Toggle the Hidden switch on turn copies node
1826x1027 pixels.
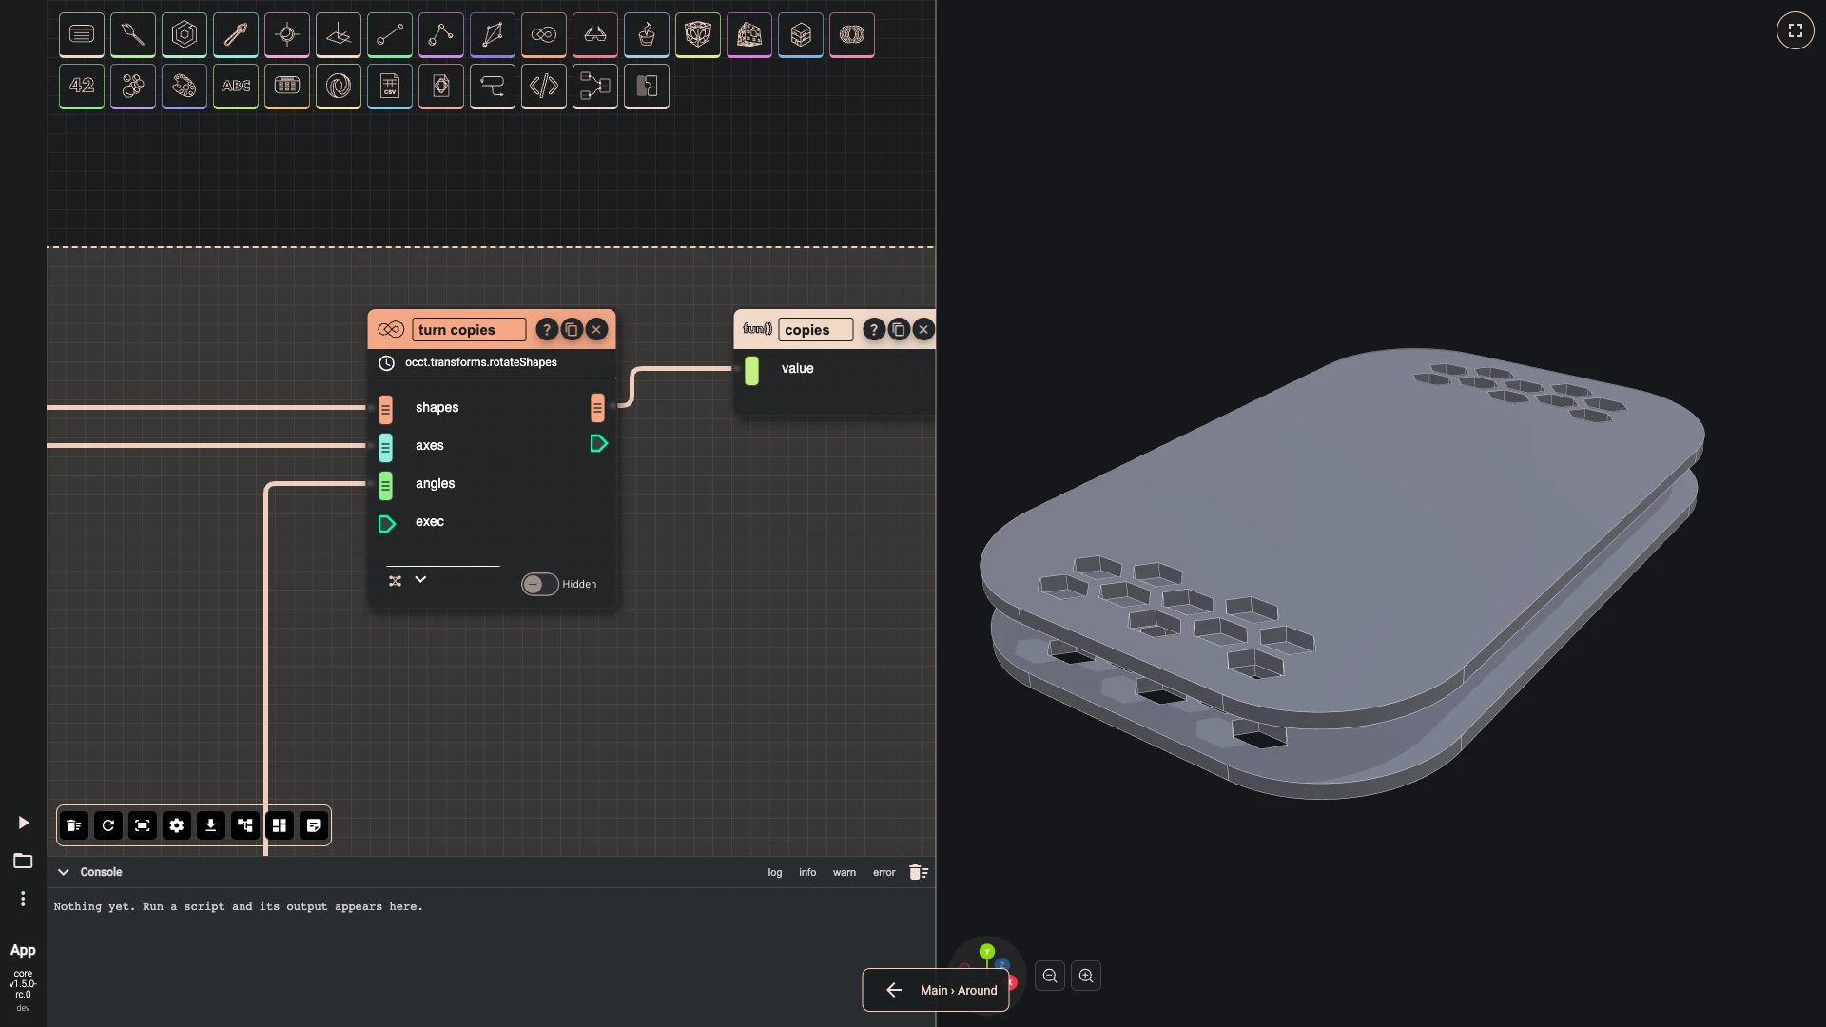pos(539,584)
